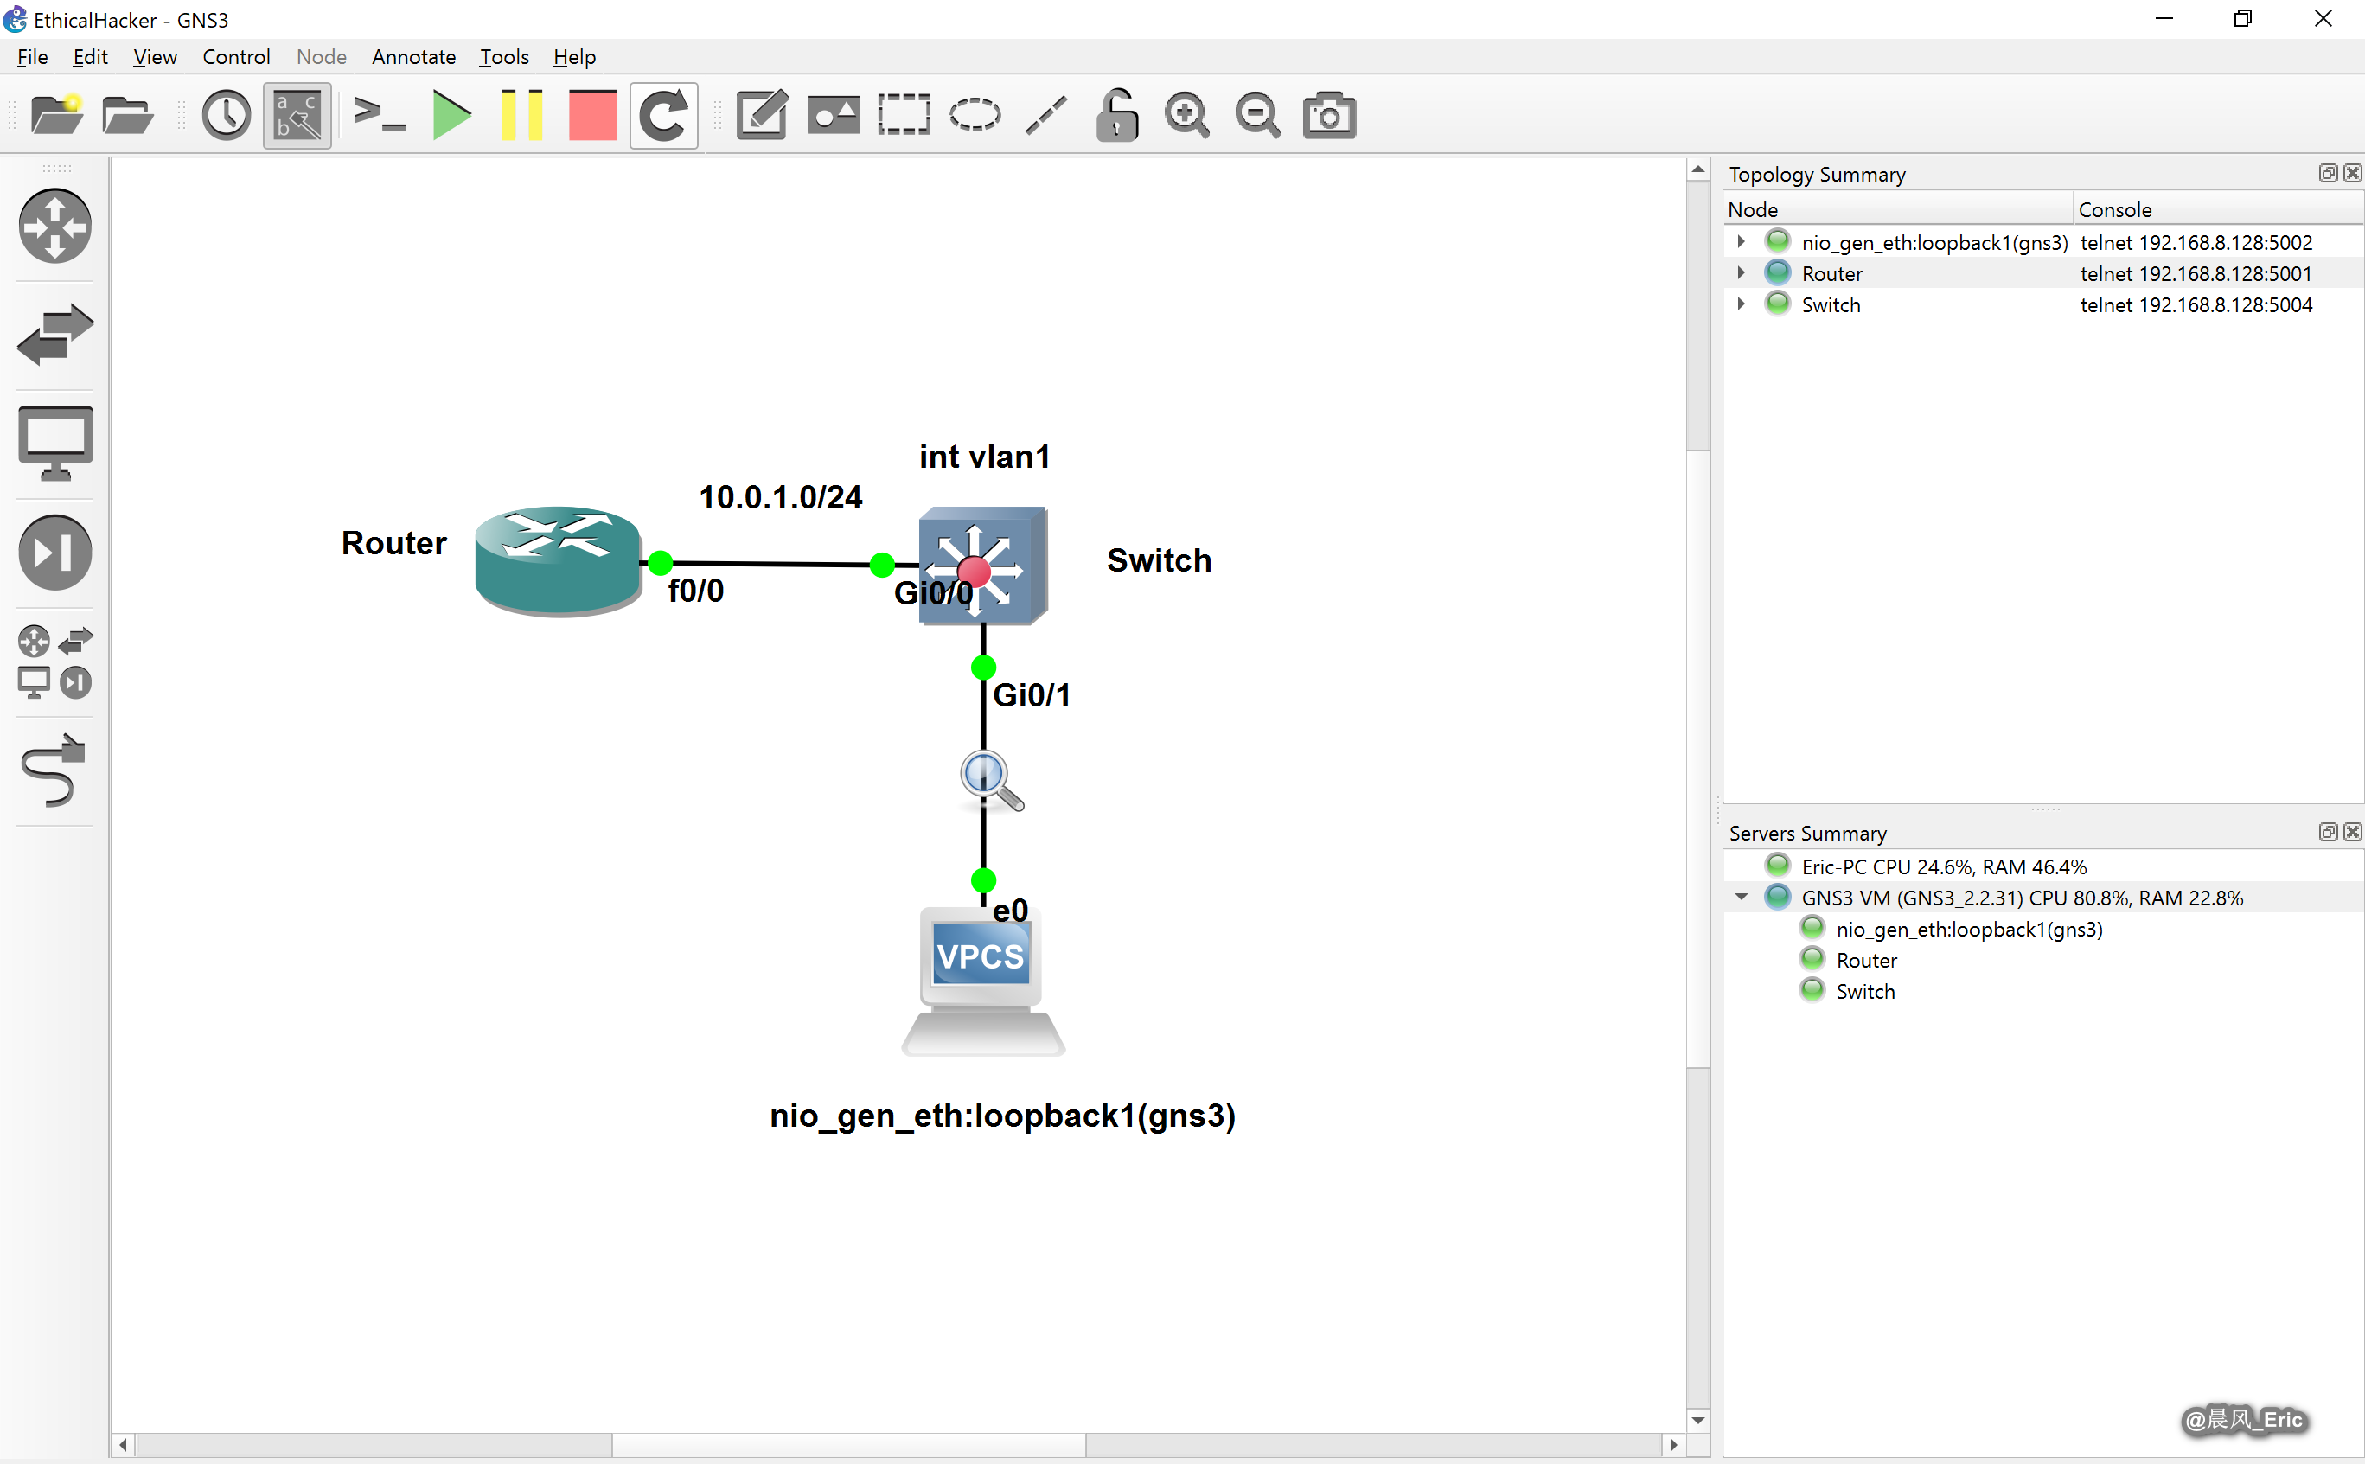This screenshot has height=1464, width=2365.
Task: Click the Zoom out magnifier icon
Action: pos(1258,115)
